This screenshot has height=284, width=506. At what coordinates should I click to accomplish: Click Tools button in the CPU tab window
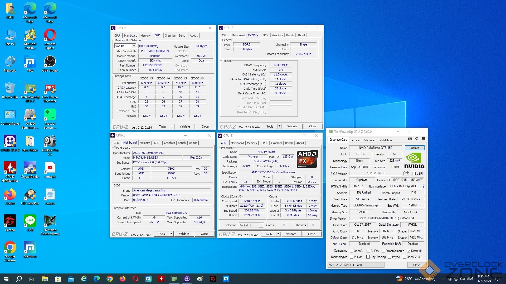tap(269, 234)
